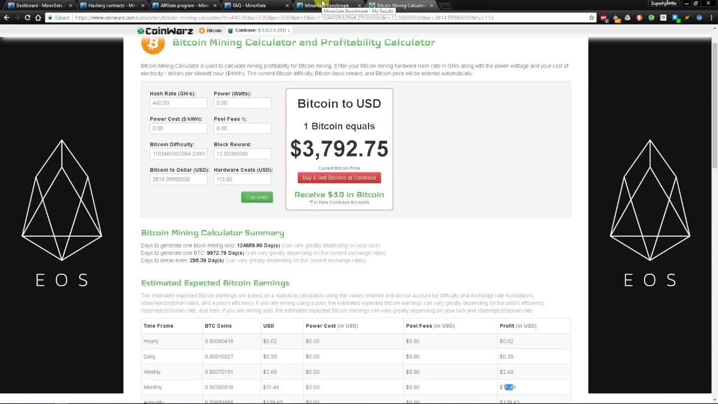Click the Daily BTC Coins value 0.00010027
The image size is (718, 404).
pyautogui.click(x=219, y=357)
